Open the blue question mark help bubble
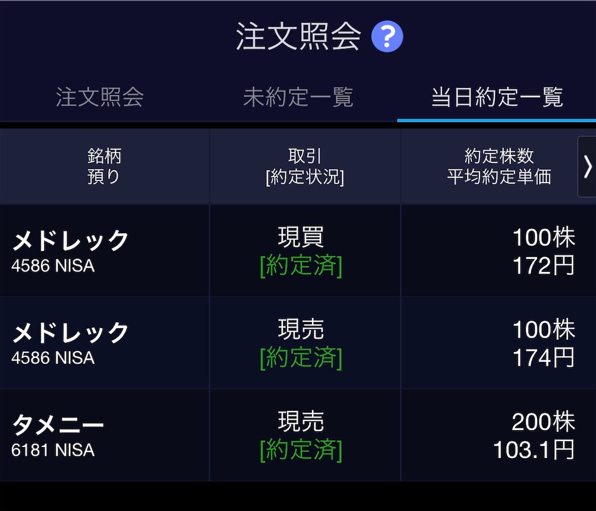The height and width of the screenshot is (511, 596). (387, 36)
